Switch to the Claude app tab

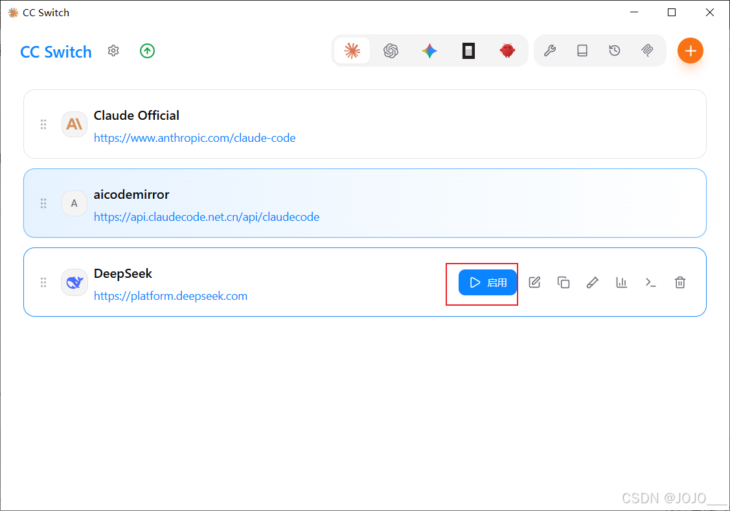(352, 51)
